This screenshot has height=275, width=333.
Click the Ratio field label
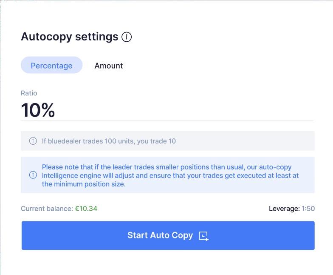pyautogui.click(x=29, y=93)
